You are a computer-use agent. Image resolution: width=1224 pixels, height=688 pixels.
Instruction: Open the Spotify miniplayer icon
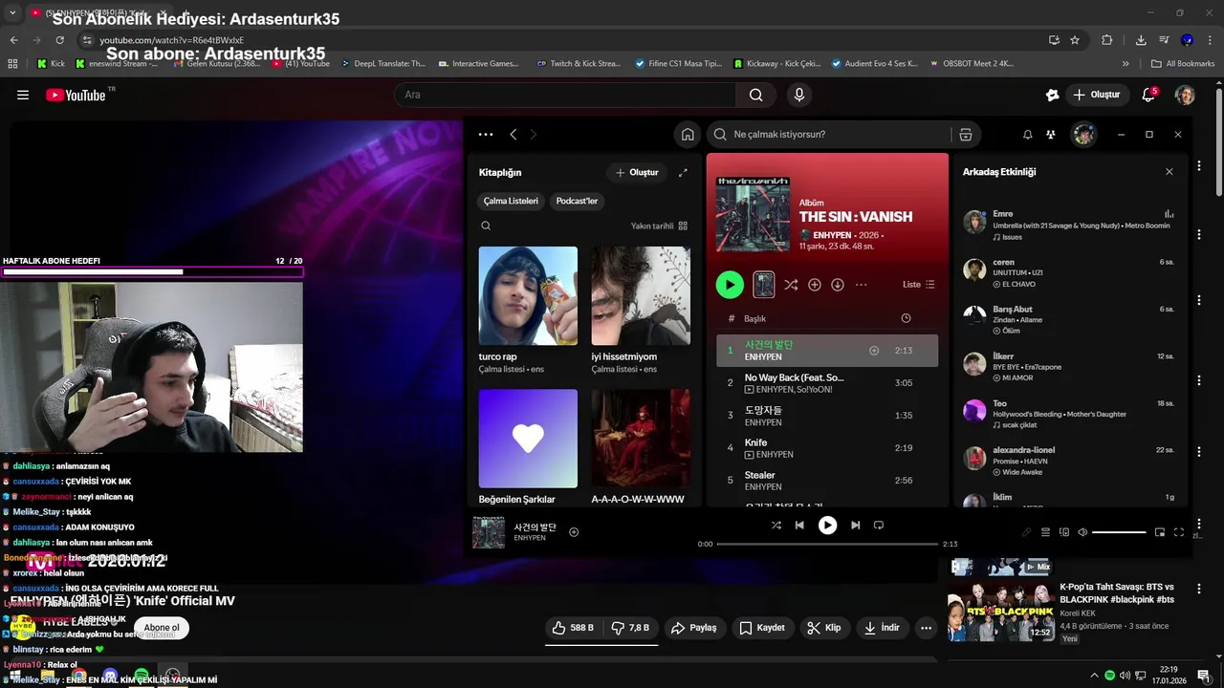pyautogui.click(x=1160, y=532)
